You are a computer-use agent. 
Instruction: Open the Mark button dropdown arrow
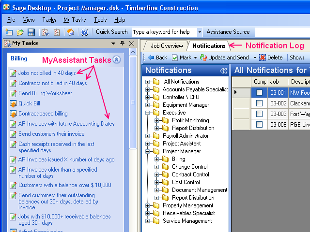[x=196, y=58]
